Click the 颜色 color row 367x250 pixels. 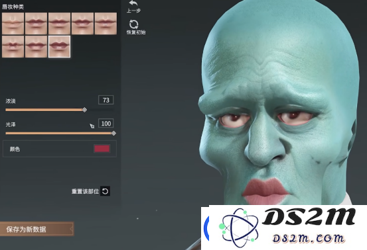coord(60,149)
